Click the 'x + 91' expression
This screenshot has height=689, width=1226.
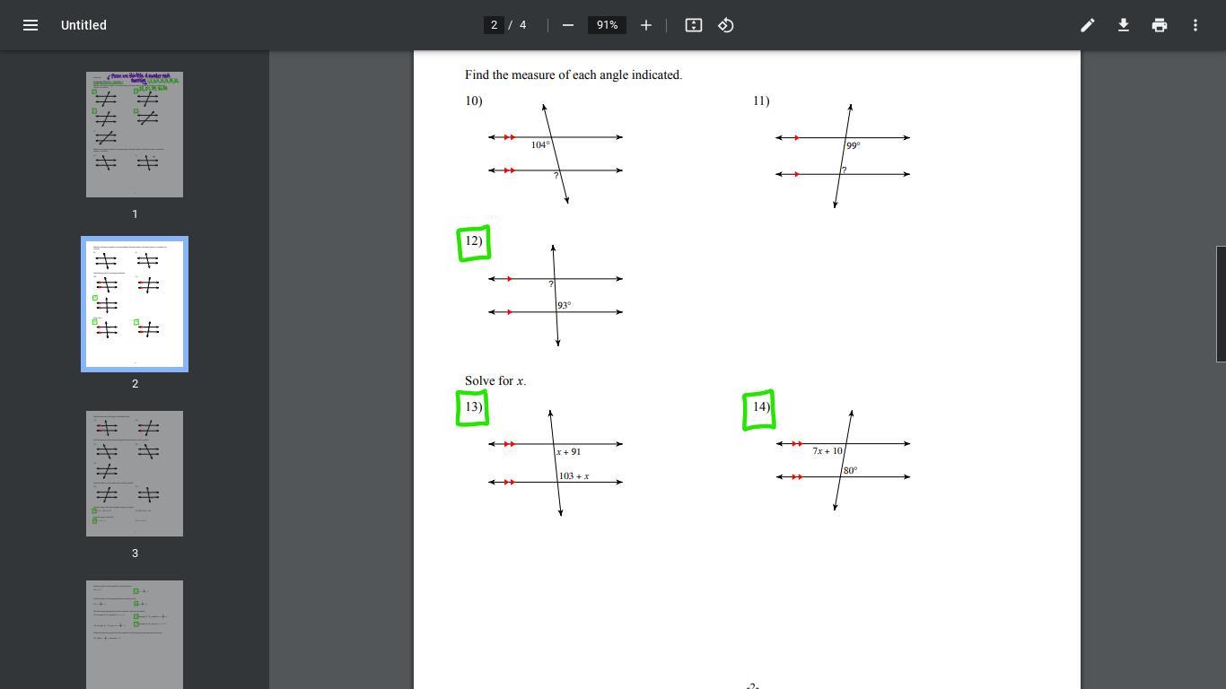click(568, 451)
